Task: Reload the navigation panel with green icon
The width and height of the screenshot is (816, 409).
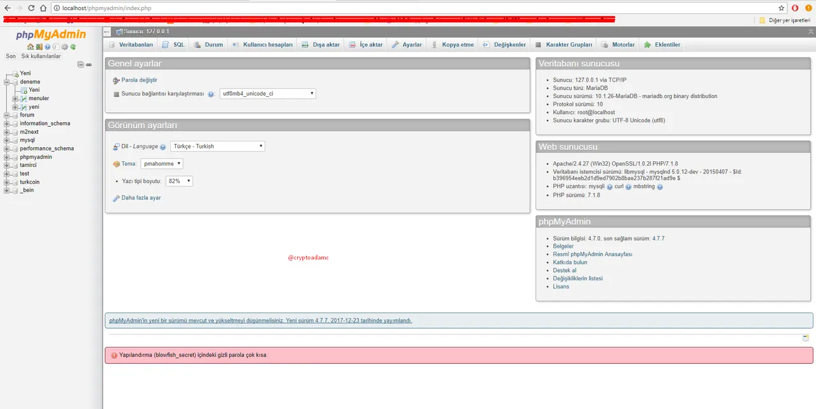Action: [x=73, y=47]
